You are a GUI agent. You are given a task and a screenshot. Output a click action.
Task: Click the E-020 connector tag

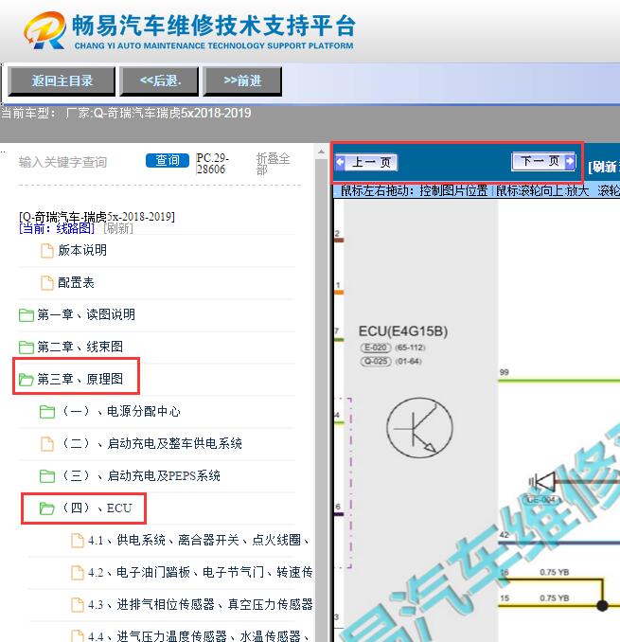376,348
